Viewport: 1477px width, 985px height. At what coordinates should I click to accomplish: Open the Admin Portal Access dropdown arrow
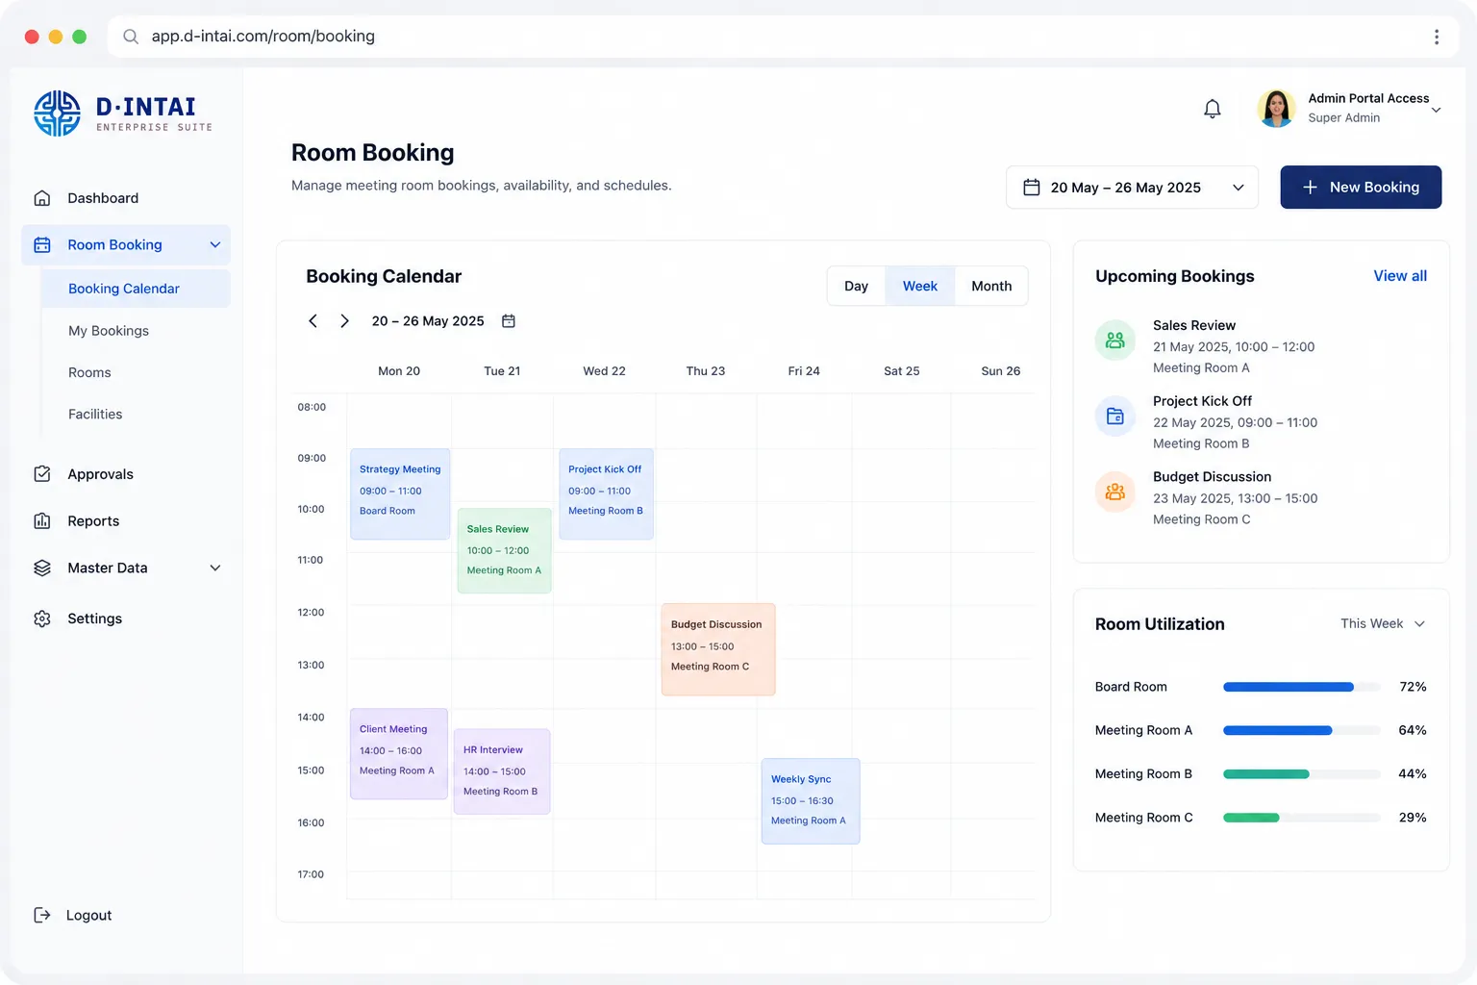pyautogui.click(x=1436, y=110)
